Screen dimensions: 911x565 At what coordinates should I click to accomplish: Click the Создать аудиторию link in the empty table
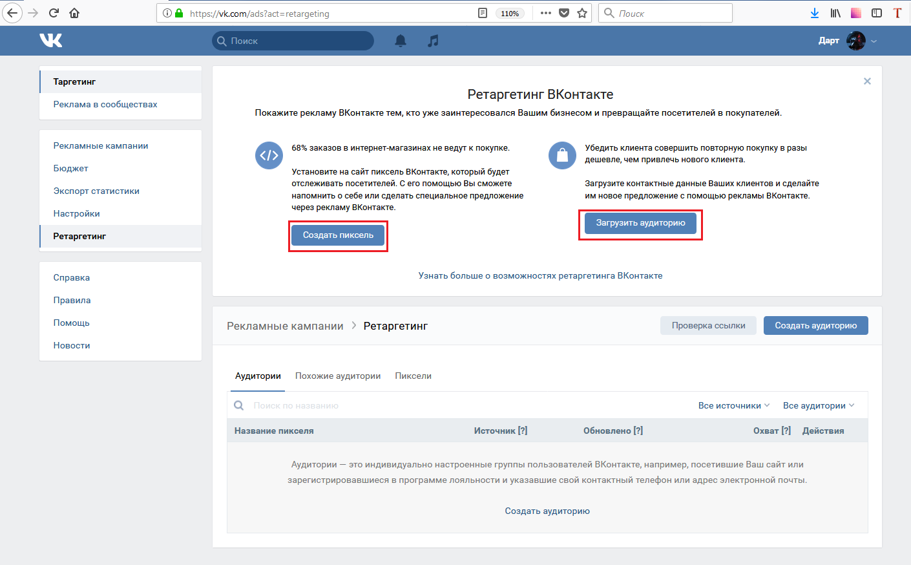pyautogui.click(x=547, y=511)
